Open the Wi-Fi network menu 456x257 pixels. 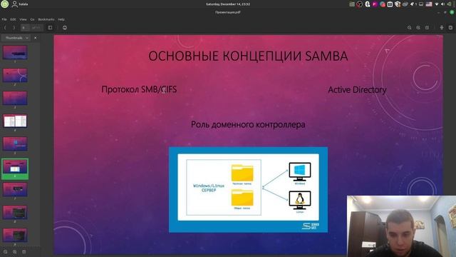pos(437,4)
